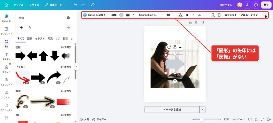Show more tabs with chevron

click(x=72, y=39)
